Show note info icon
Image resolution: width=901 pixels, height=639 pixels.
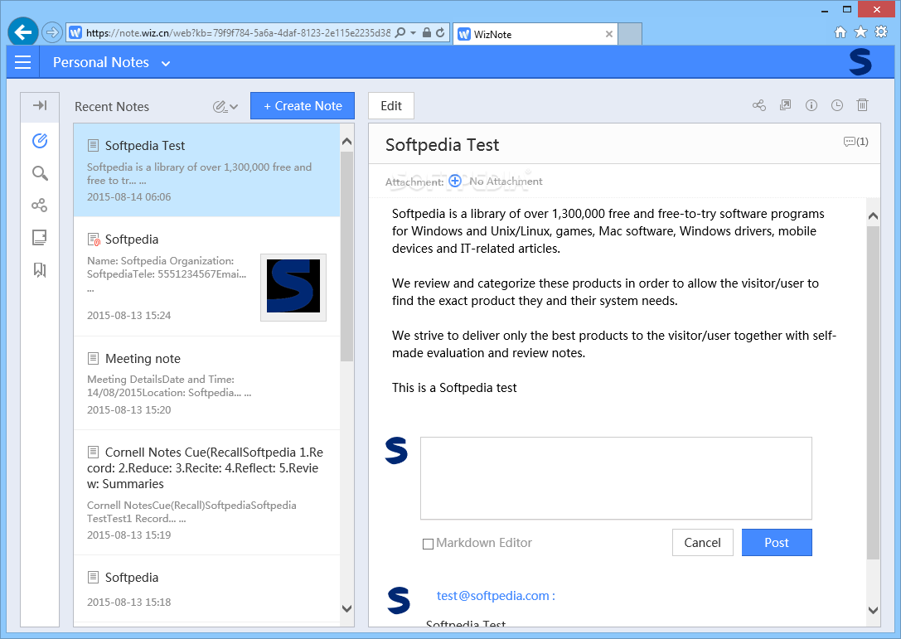point(811,105)
